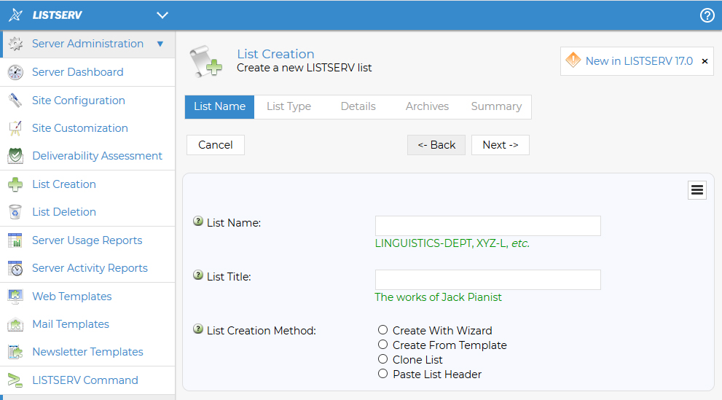Click the Server Activity Reports clock icon
This screenshot has height=400, width=722.
(x=15, y=268)
